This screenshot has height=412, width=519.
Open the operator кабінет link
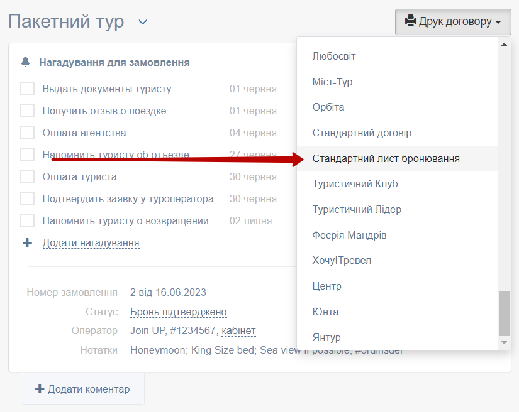click(238, 330)
